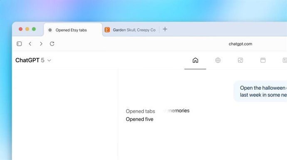Click the 'Opened tabs' status text
287x160 pixels.
pyautogui.click(x=141, y=111)
